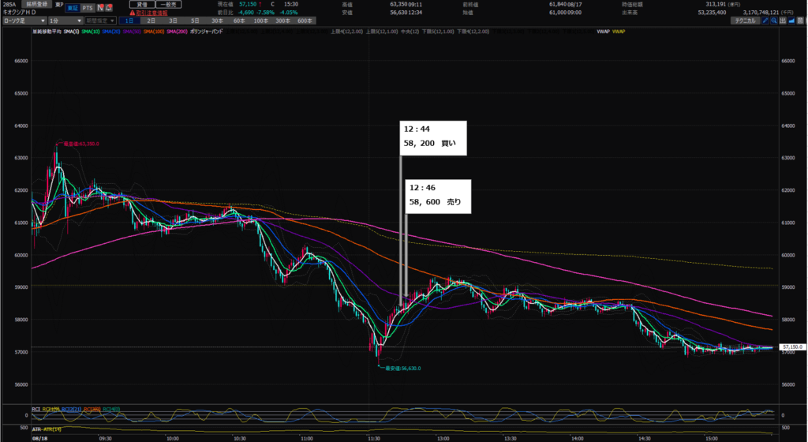Click the RCI2(21) indicator label

[x=71, y=410]
